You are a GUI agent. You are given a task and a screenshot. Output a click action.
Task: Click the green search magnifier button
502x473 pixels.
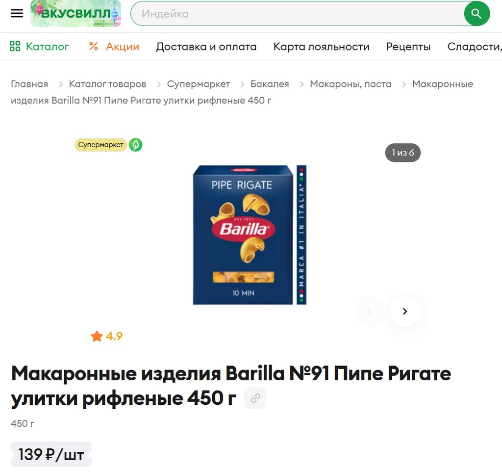pos(477,13)
